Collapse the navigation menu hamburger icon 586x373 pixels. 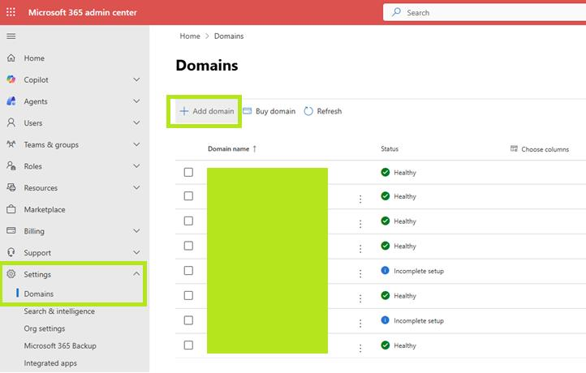coord(11,36)
